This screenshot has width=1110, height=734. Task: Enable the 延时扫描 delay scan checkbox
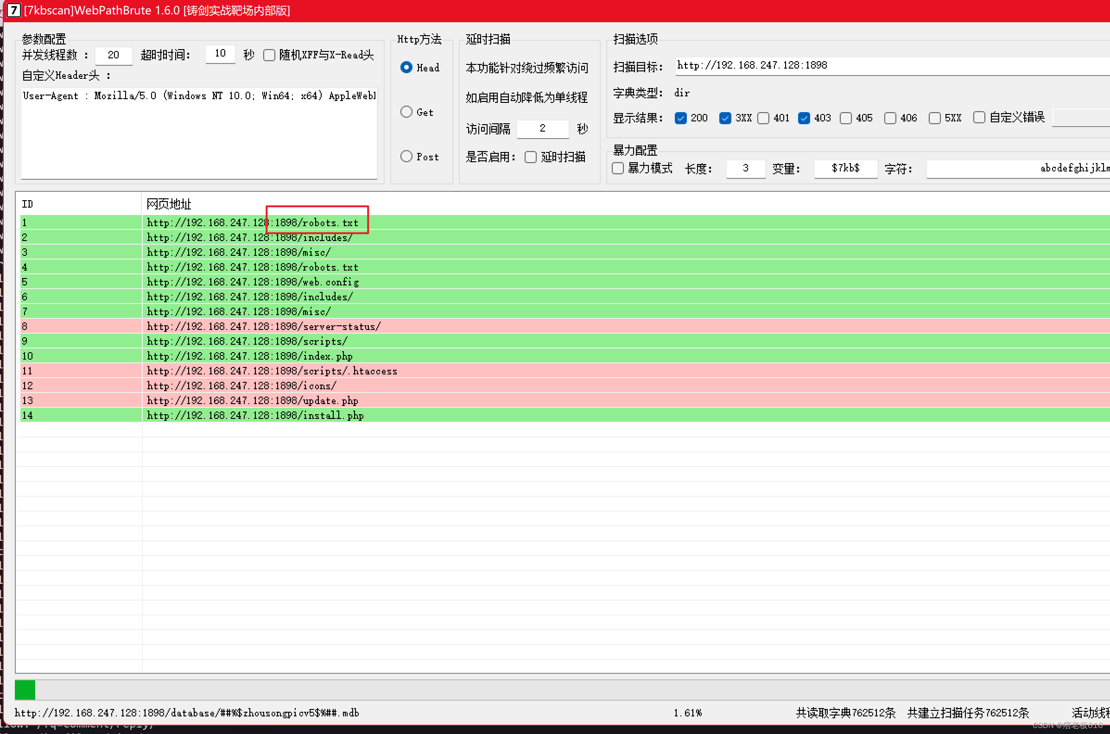[530, 157]
